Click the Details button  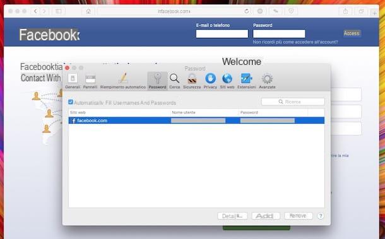pos(232,216)
